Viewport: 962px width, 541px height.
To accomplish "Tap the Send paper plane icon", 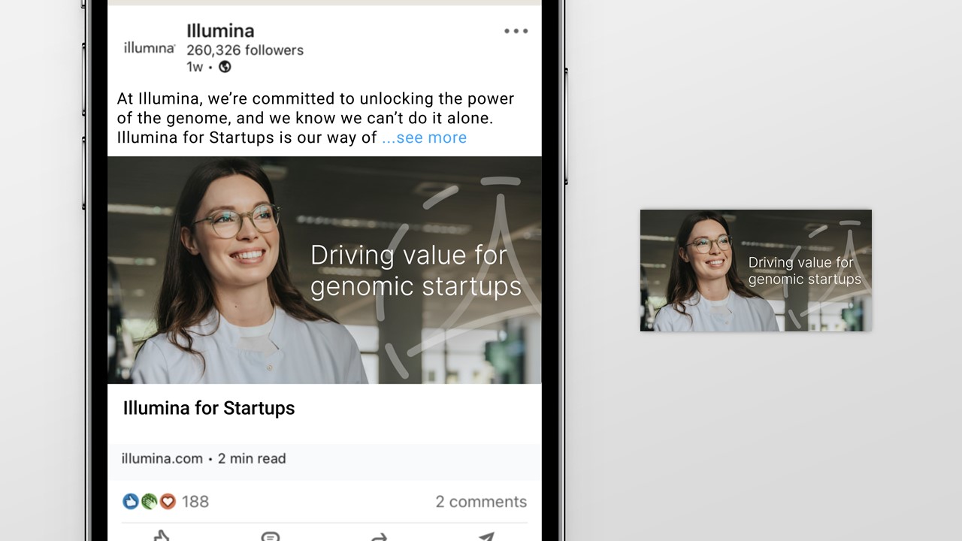I will [x=487, y=536].
